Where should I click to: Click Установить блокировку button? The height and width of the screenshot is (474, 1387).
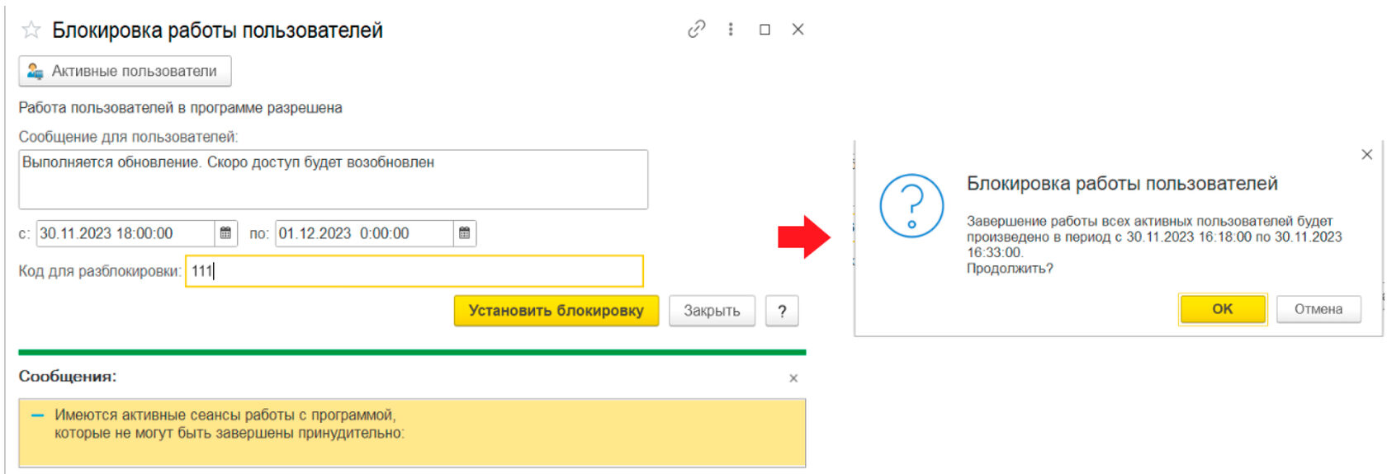pos(556,311)
